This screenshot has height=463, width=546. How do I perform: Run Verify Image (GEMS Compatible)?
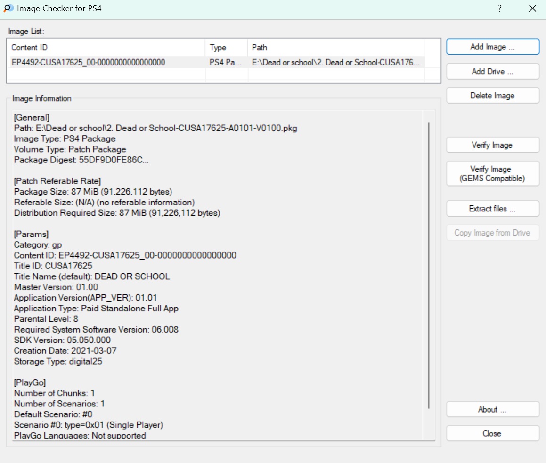(492, 174)
